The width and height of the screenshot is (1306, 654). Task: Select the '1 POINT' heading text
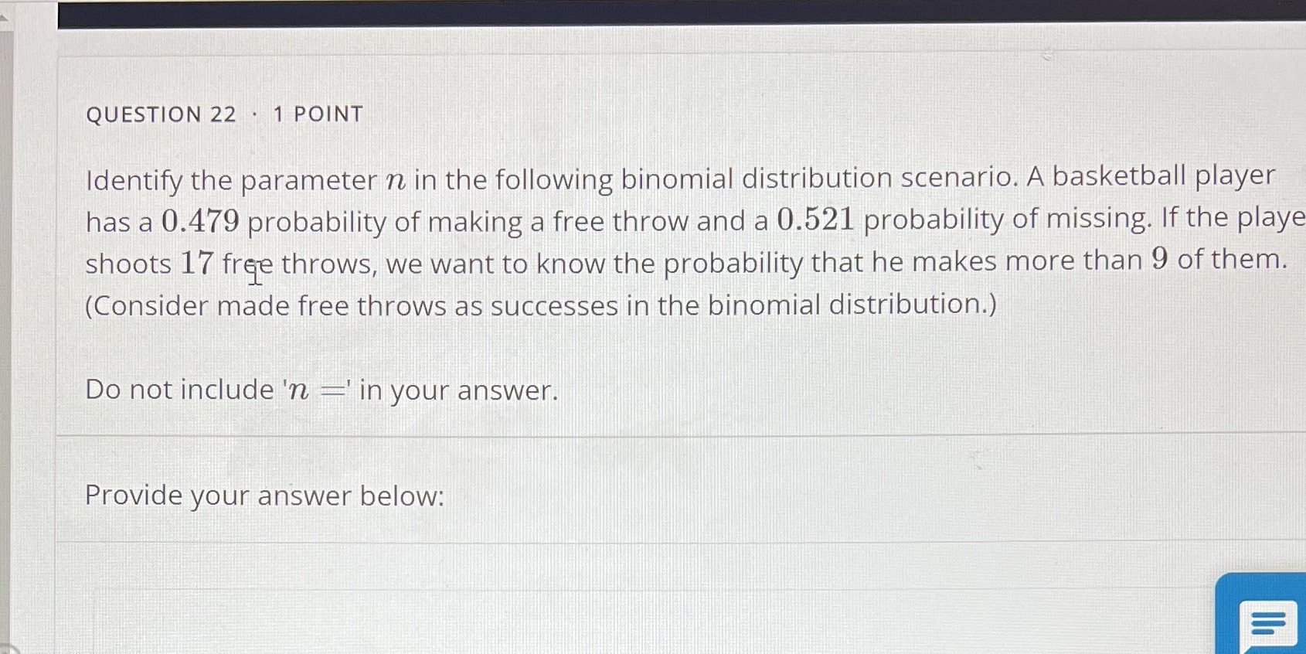click(317, 114)
